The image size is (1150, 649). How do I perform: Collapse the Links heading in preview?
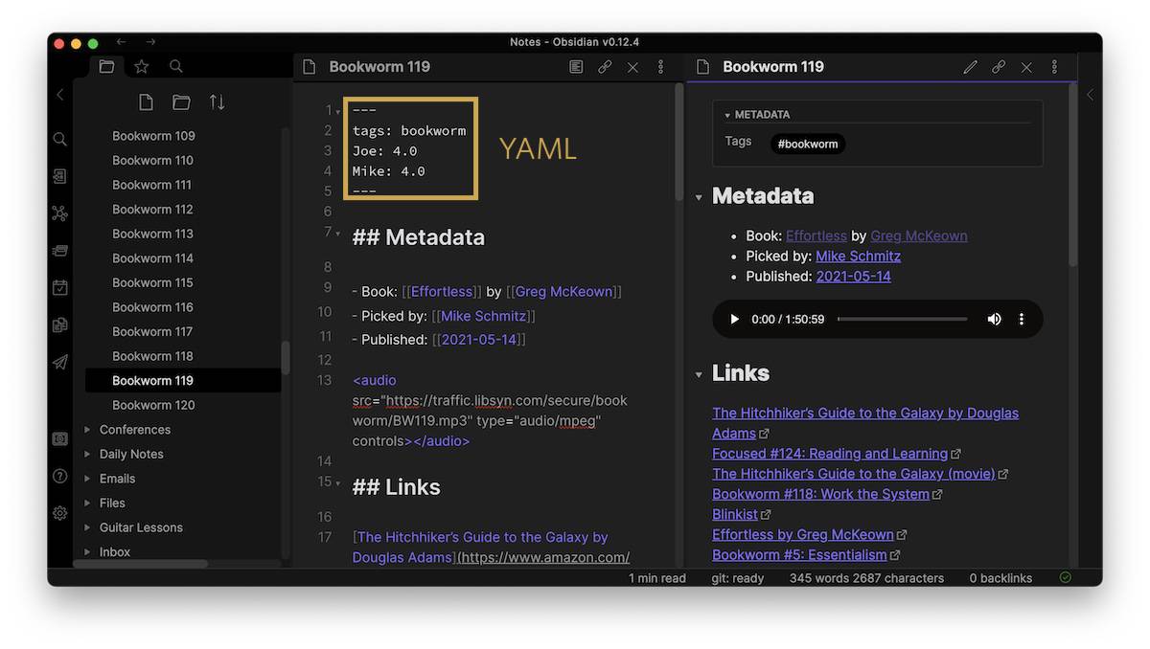(698, 373)
